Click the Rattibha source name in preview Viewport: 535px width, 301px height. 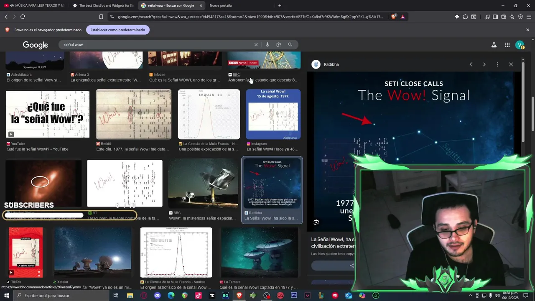[x=331, y=64]
